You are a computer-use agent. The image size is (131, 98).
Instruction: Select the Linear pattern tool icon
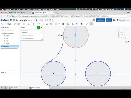[x=77, y=24]
